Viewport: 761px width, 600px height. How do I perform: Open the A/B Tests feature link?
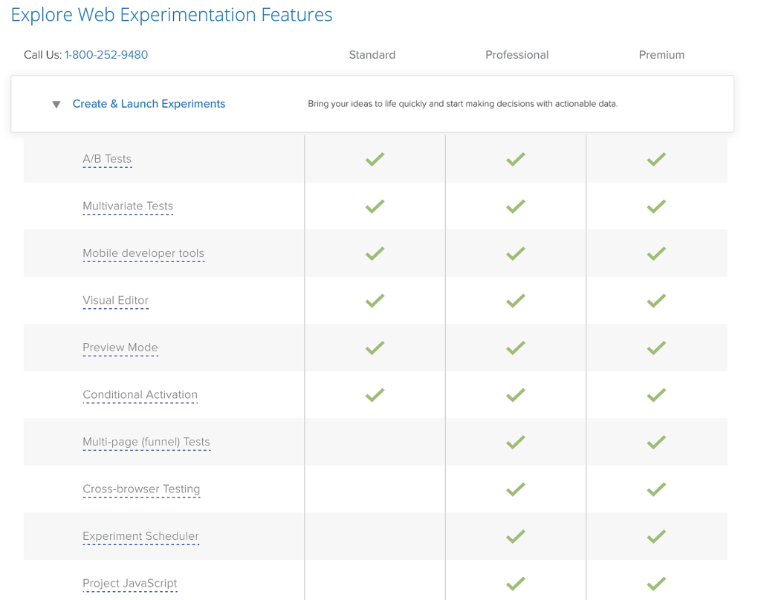tap(107, 158)
